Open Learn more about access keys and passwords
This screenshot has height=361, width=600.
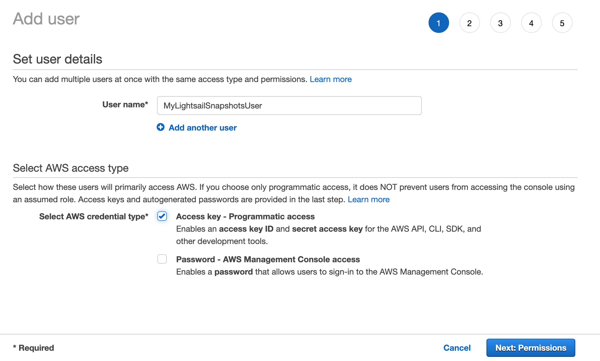pyautogui.click(x=369, y=199)
